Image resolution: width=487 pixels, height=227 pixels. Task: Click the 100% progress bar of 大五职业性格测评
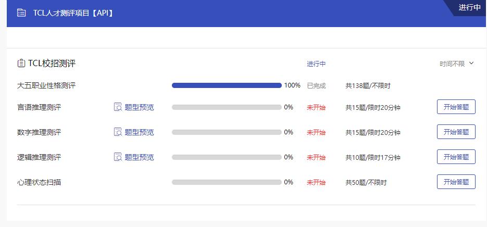tap(227, 85)
